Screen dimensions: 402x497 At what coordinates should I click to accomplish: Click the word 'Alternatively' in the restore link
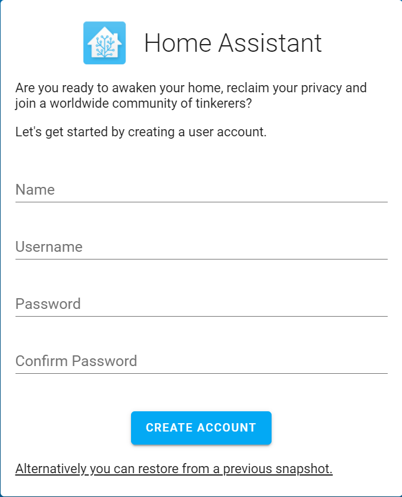point(51,469)
